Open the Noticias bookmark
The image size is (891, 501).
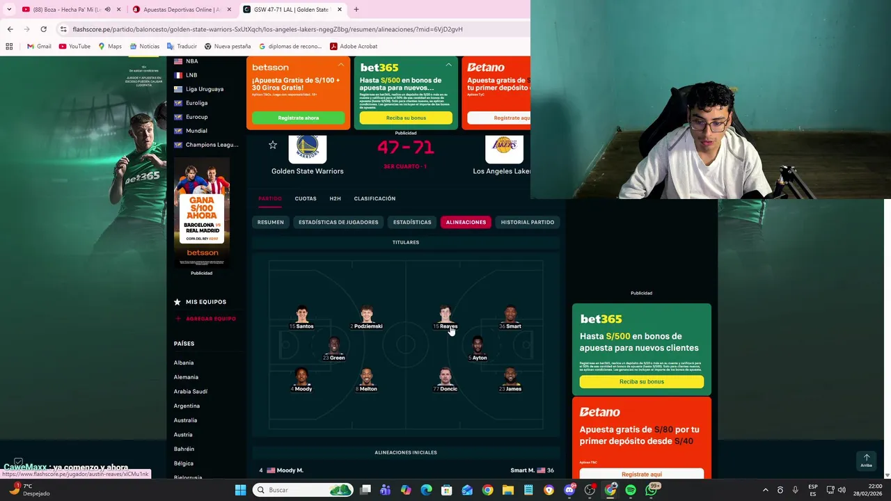coord(145,47)
